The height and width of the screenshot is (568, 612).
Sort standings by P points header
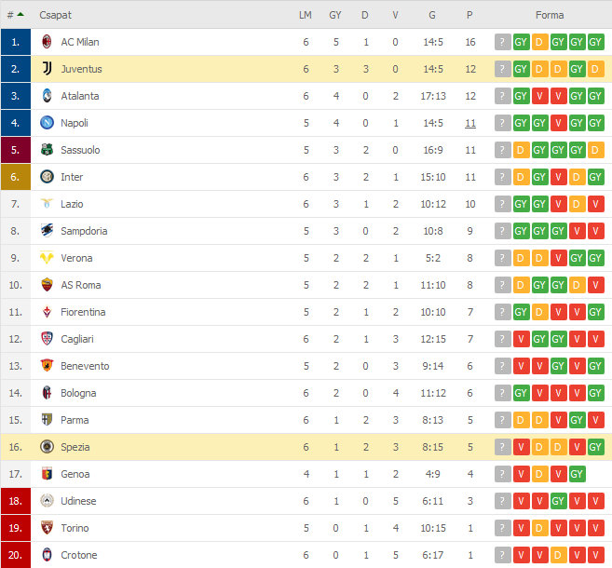coord(469,15)
